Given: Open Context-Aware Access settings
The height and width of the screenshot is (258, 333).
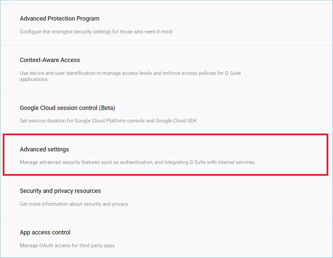Looking at the screenshot, I should click(50, 60).
